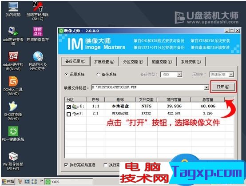Click 分区 column header
The height and width of the screenshot is (186, 246).
(75, 99)
